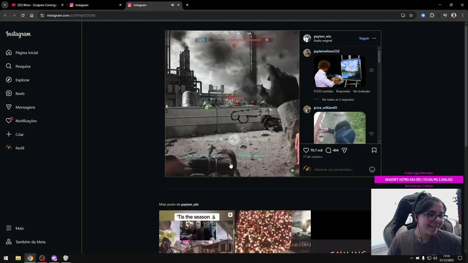The width and height of the screenshot is (468, 263).
Task: Install app icon in address bar
Action: [x=403, y=15]
